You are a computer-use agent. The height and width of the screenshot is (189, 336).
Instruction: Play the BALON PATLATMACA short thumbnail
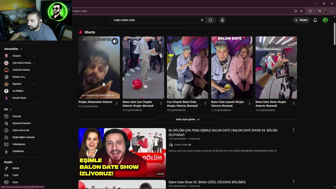pyautogui.click(x=143, y=67)
